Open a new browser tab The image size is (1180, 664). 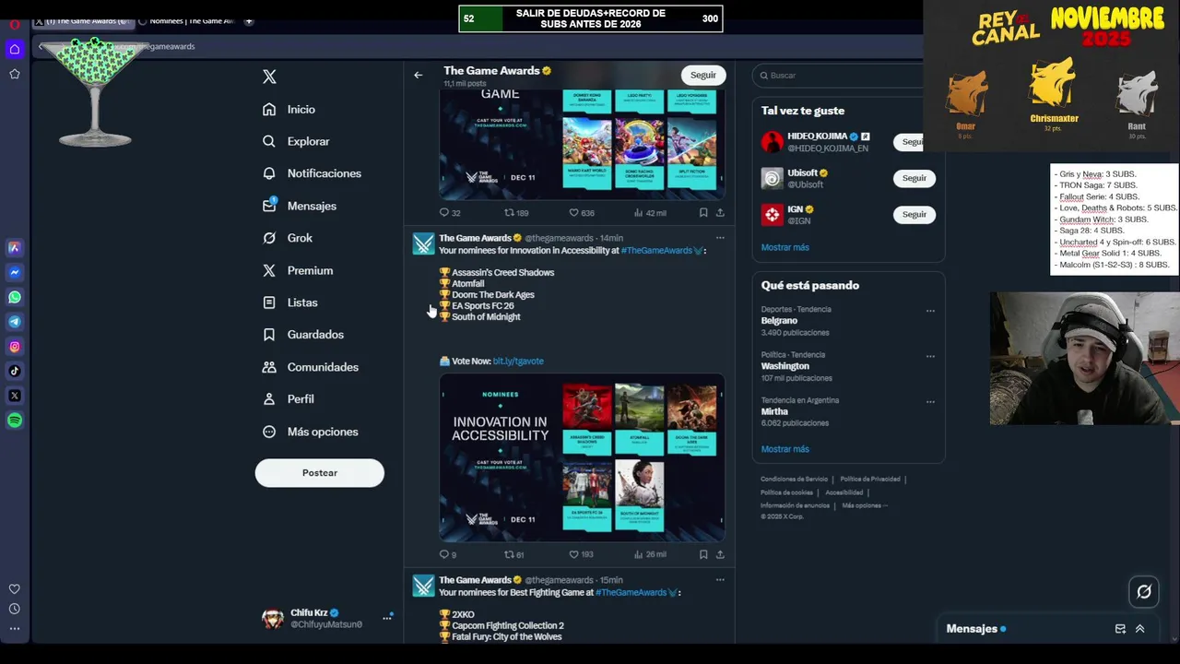pos(249,21)
